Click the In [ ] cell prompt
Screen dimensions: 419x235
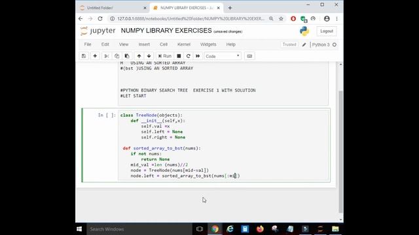107,115
